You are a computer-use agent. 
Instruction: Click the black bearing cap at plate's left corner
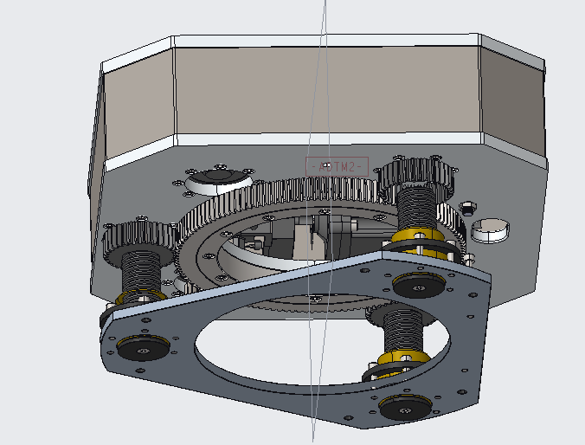point(144,347)
